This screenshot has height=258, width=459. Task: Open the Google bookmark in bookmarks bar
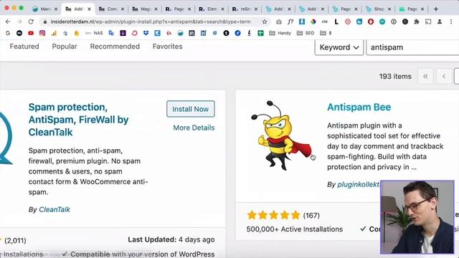(8, 33)
